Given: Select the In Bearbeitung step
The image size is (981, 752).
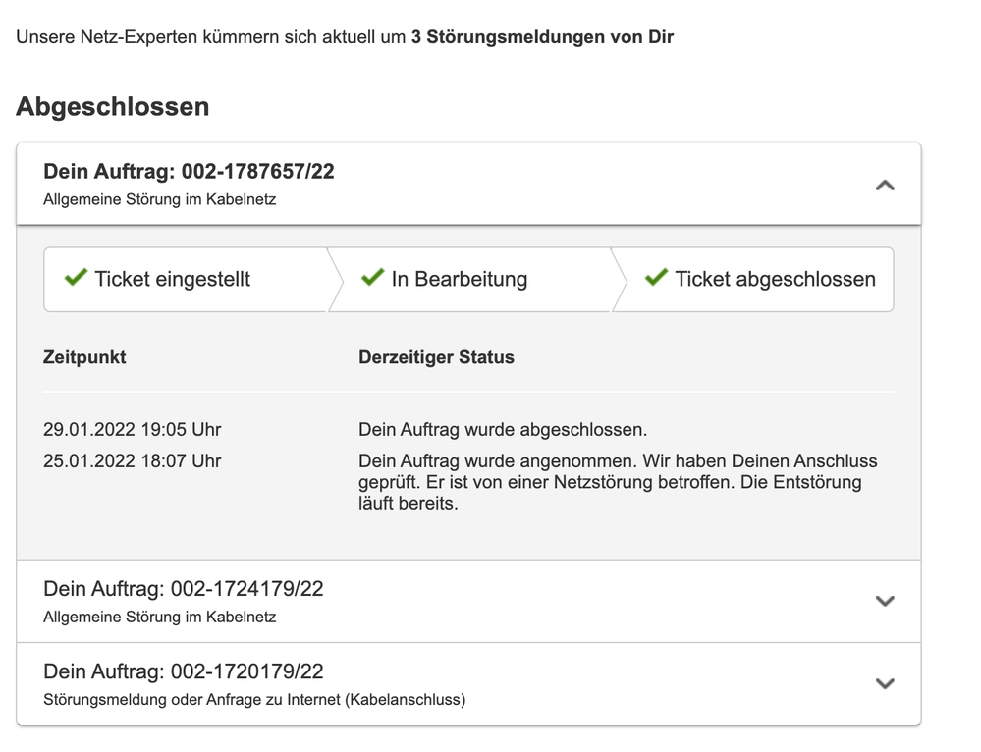Looking at the screenshot, I should coord(460,280).
